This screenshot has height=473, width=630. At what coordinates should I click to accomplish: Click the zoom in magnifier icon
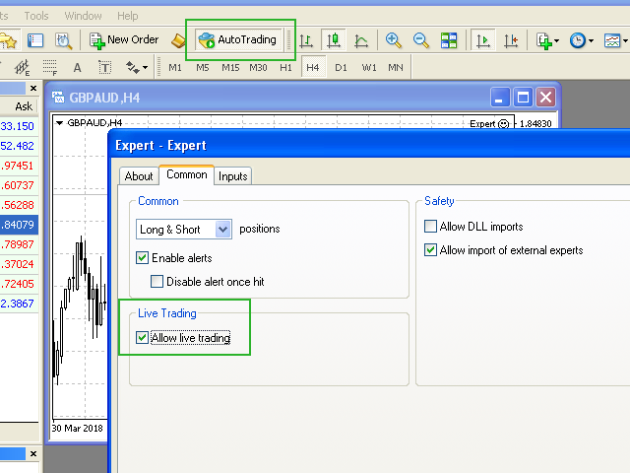coord(394,40)
